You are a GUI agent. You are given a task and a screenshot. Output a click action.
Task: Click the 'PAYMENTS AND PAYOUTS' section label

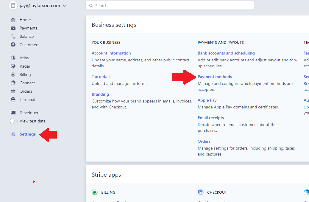pyautogui.click(x=221, y=42)
